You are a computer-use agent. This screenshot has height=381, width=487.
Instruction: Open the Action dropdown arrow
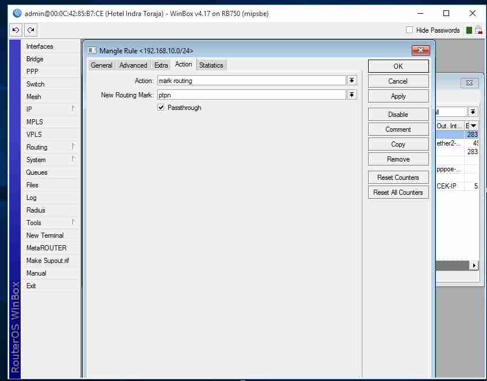pyautogui.click(x=351, y=81)
